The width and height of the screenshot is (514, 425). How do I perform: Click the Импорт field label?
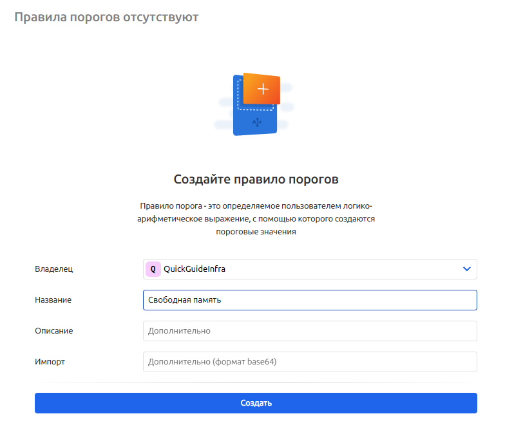50,362
